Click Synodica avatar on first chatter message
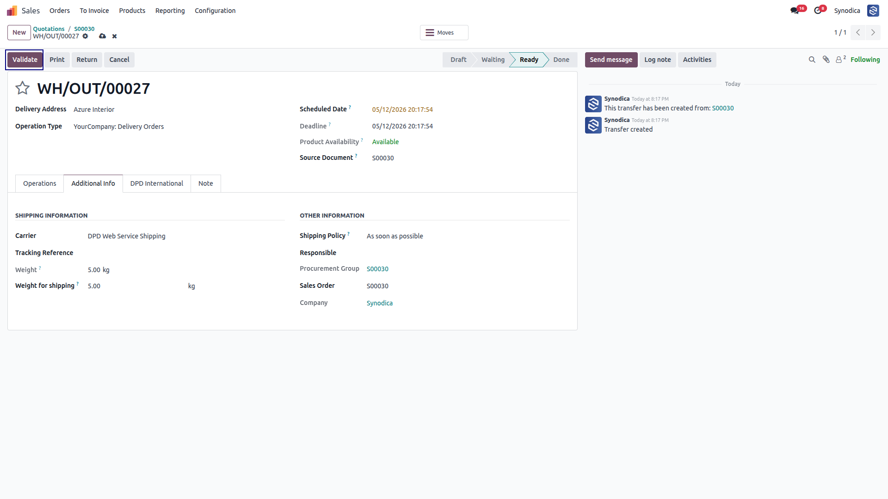888x499 pixels. (593, 104)
